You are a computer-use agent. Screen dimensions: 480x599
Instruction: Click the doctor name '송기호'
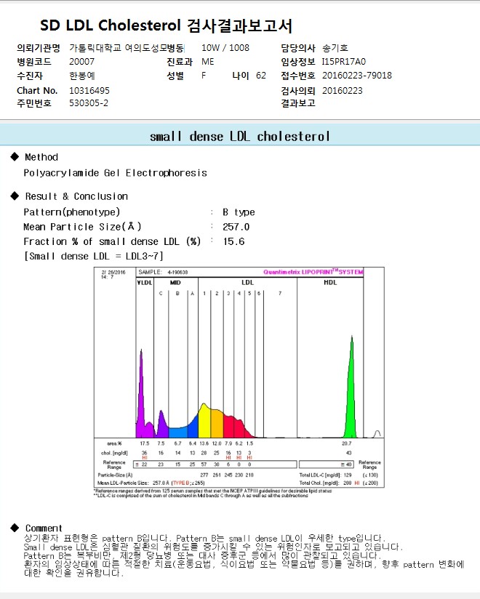click(x=335, y=48)
